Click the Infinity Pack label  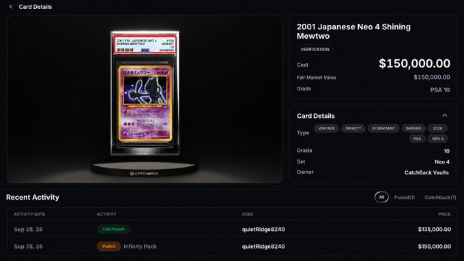click(141, 247)
